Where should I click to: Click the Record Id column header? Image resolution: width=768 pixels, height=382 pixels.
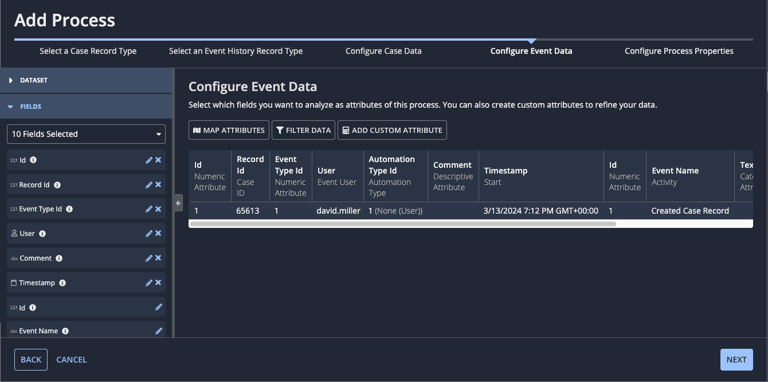[x=250, y=176]
